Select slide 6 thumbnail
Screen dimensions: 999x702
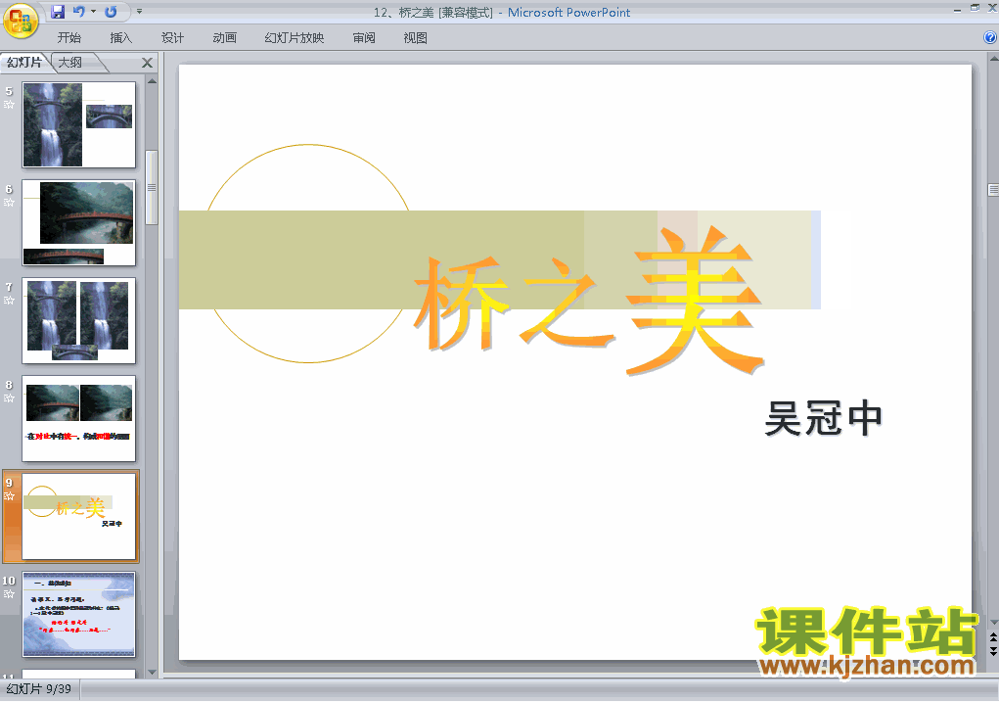coord(79,222)
